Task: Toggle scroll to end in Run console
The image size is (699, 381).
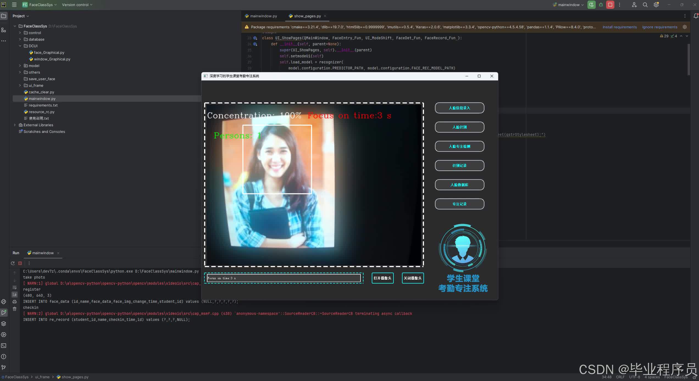Action: click(15, 295)
